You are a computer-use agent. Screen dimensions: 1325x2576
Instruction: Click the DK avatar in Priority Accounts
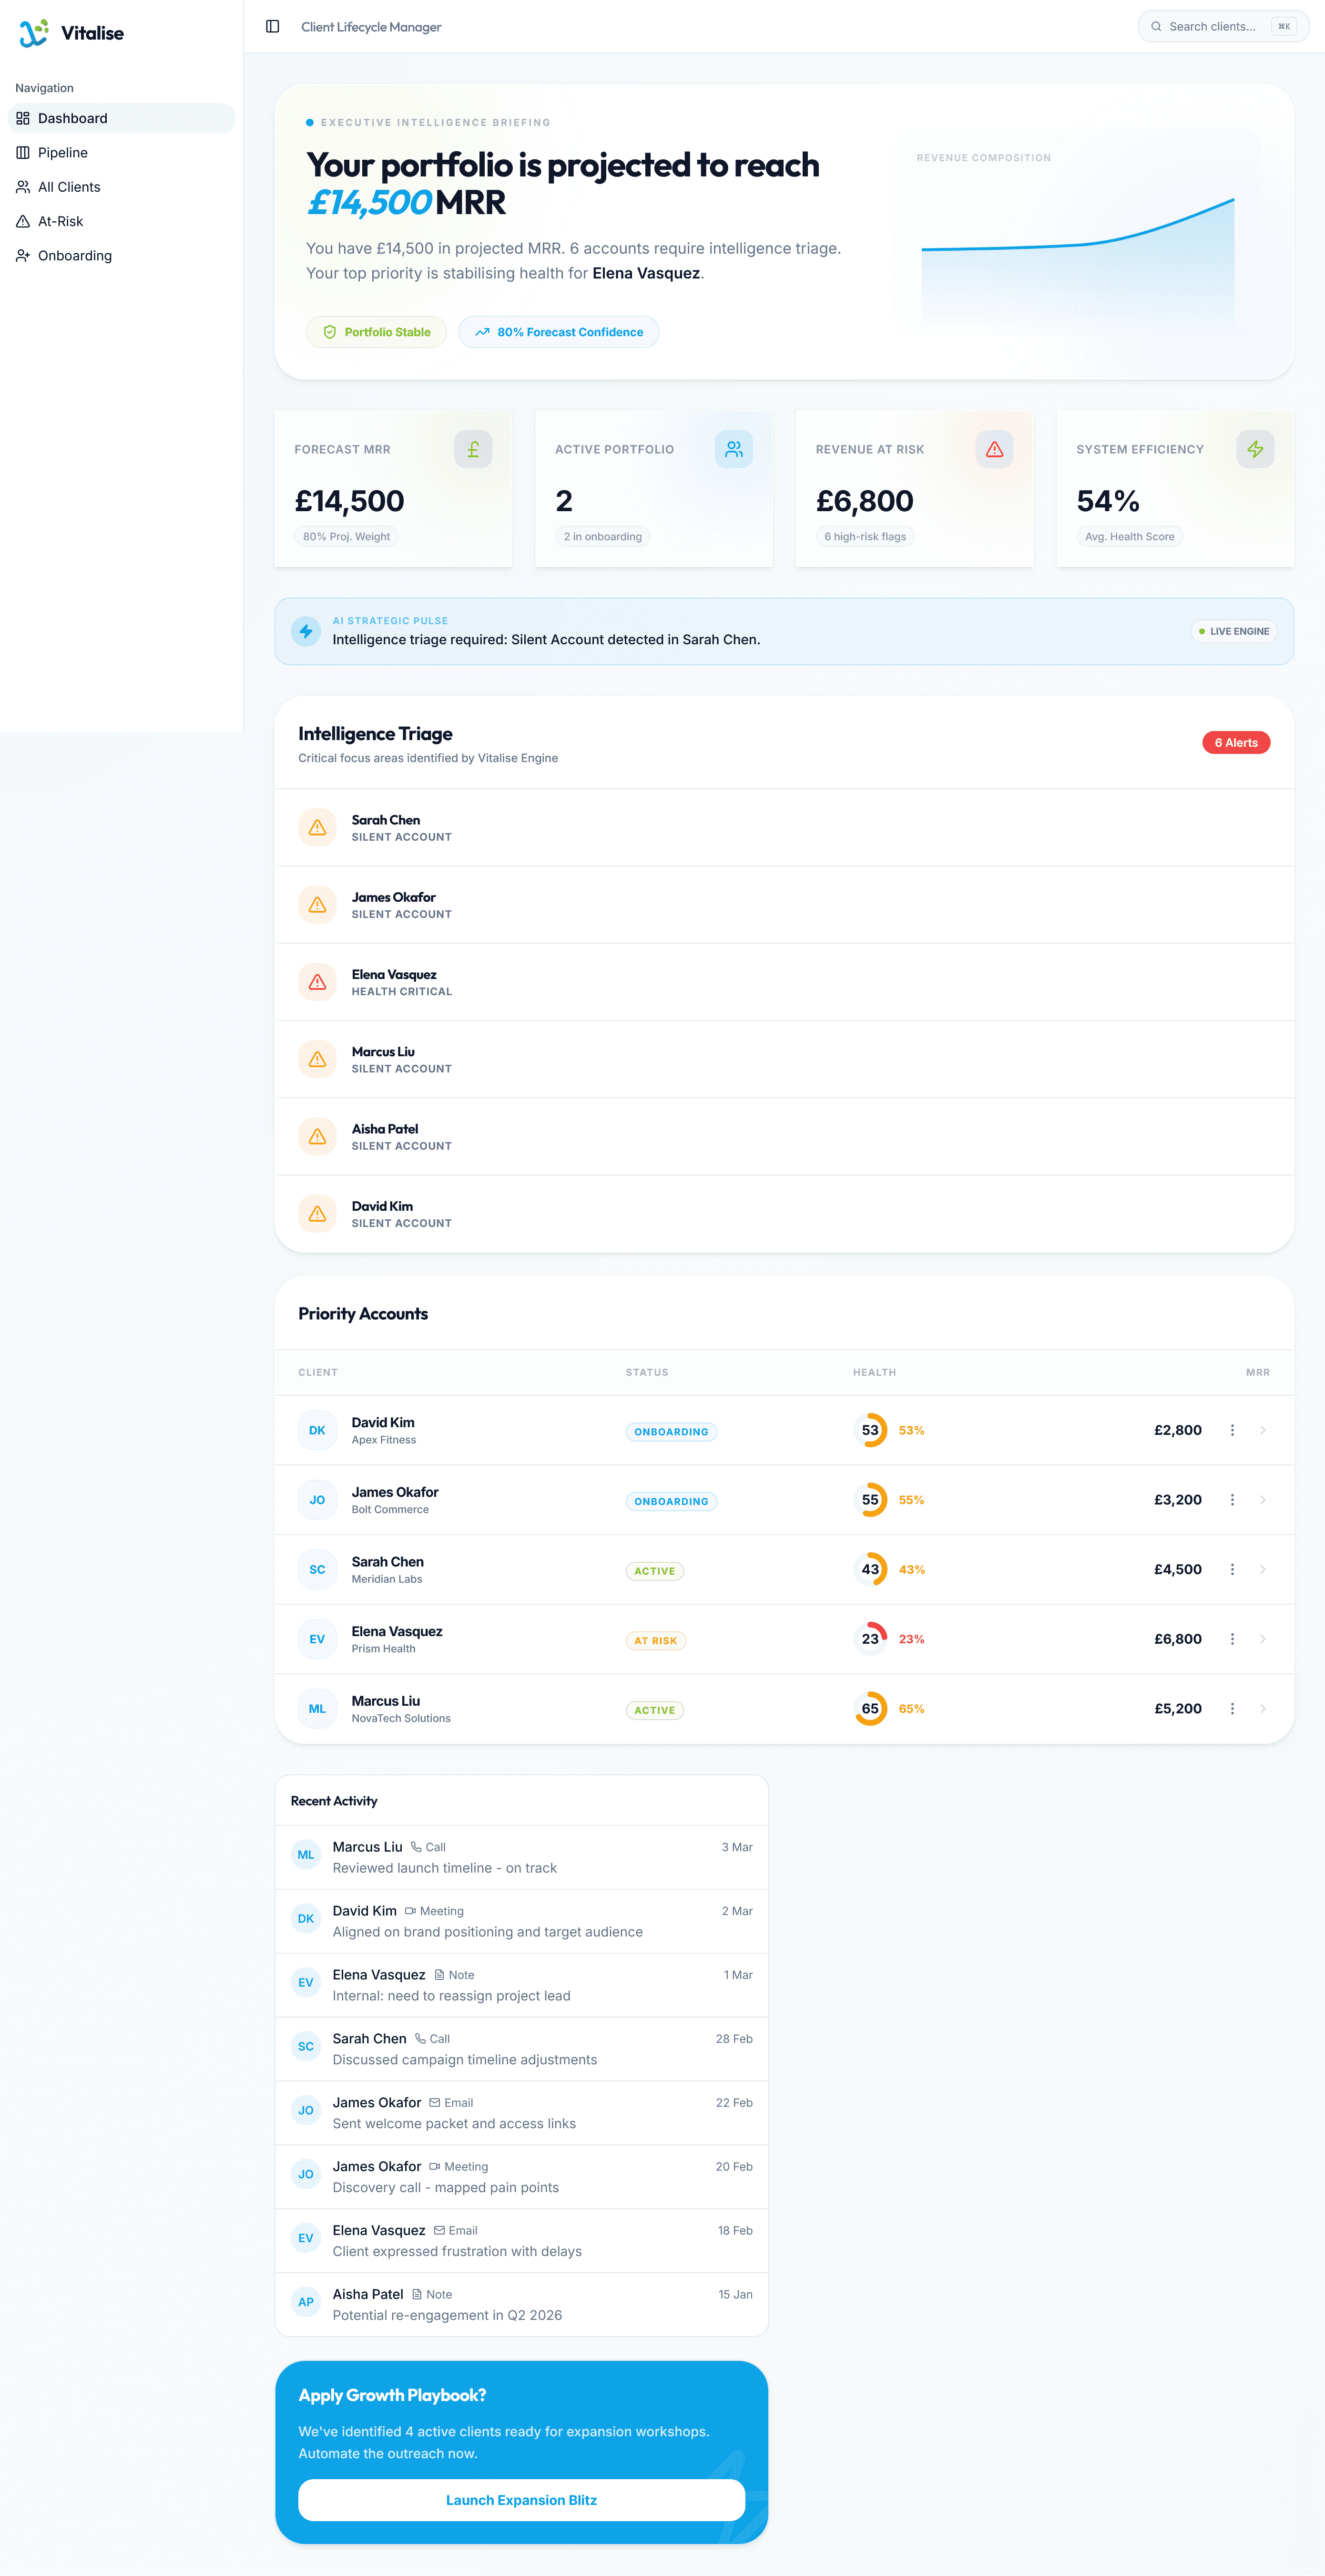coord(317,1430)
